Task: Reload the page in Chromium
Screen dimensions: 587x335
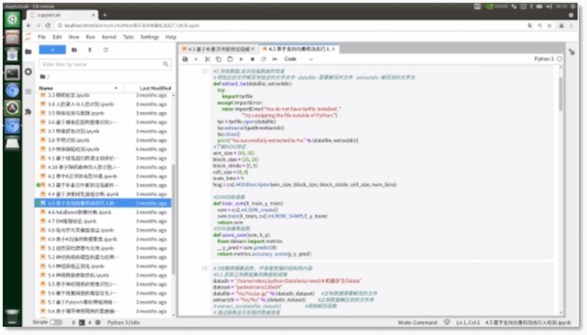Action: pos(47,25)
